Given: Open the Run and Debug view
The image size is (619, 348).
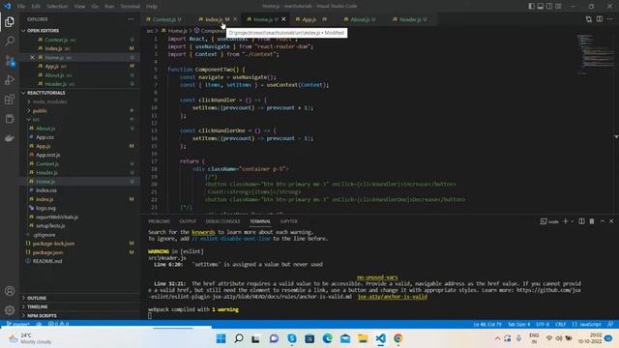Looking at the screenshot, I should tap(10, 79).
